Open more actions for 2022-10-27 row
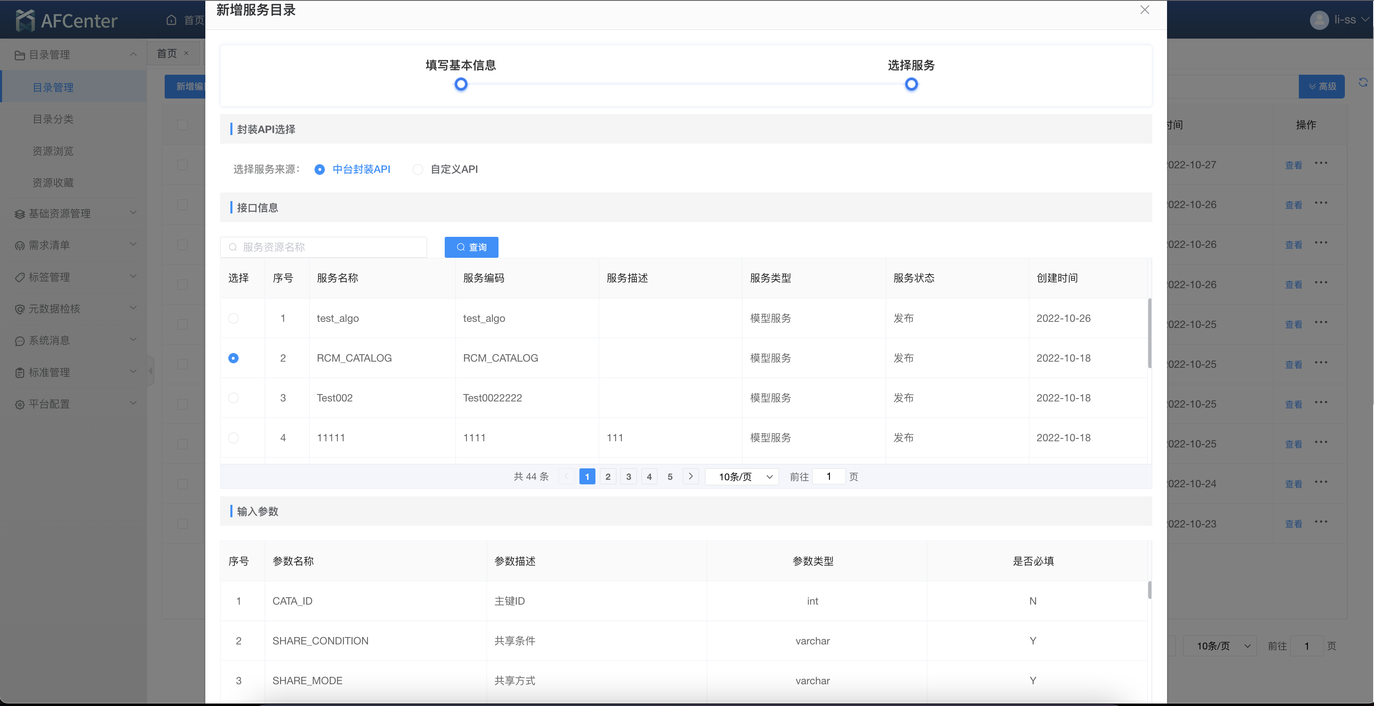1374x706 pixels. pyautogui.click(x=1321, y=163)
